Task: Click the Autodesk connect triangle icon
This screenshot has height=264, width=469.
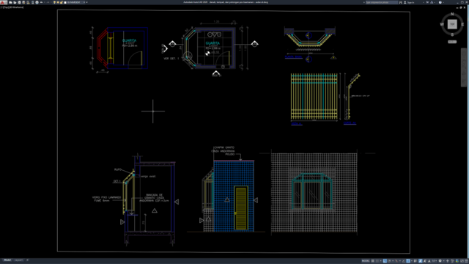Action: coord(432,2)
